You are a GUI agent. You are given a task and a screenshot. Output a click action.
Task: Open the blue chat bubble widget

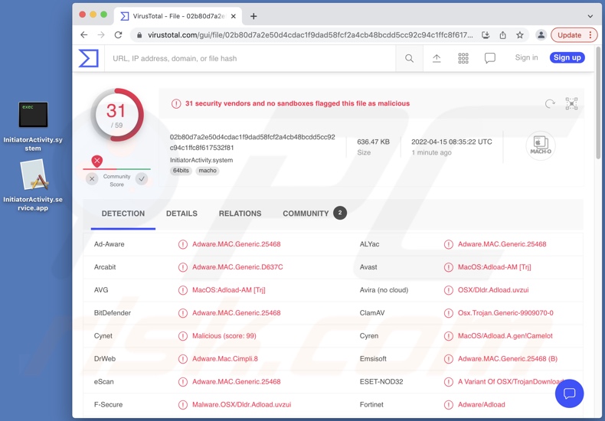569,393
